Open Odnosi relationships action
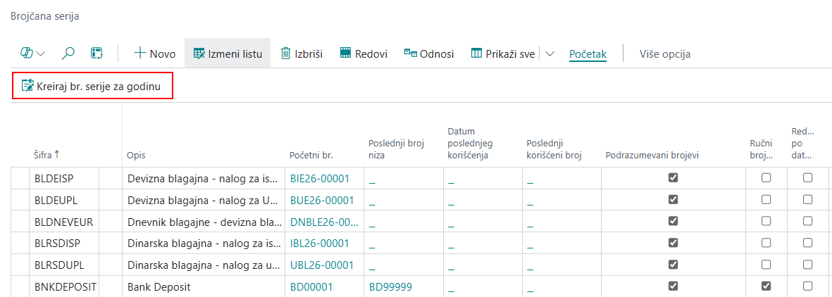 click(429, 53)
